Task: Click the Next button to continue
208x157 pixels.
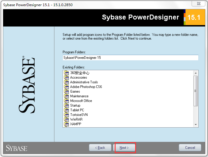Action: pos(124,148)
